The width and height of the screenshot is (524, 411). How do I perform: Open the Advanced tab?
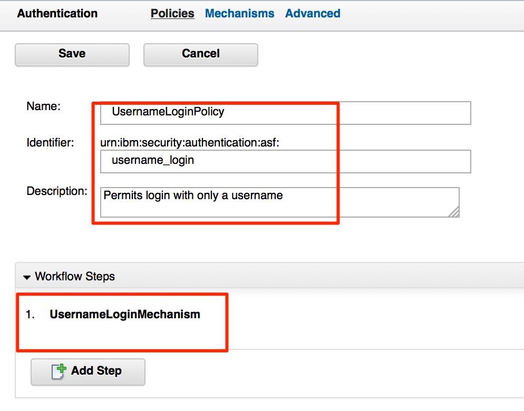[313, 13]
